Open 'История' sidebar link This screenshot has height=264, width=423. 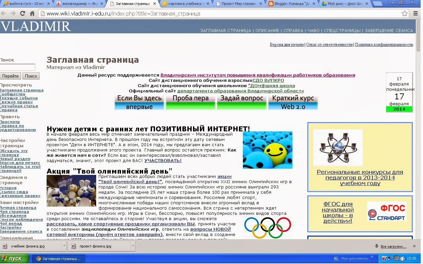8,188
